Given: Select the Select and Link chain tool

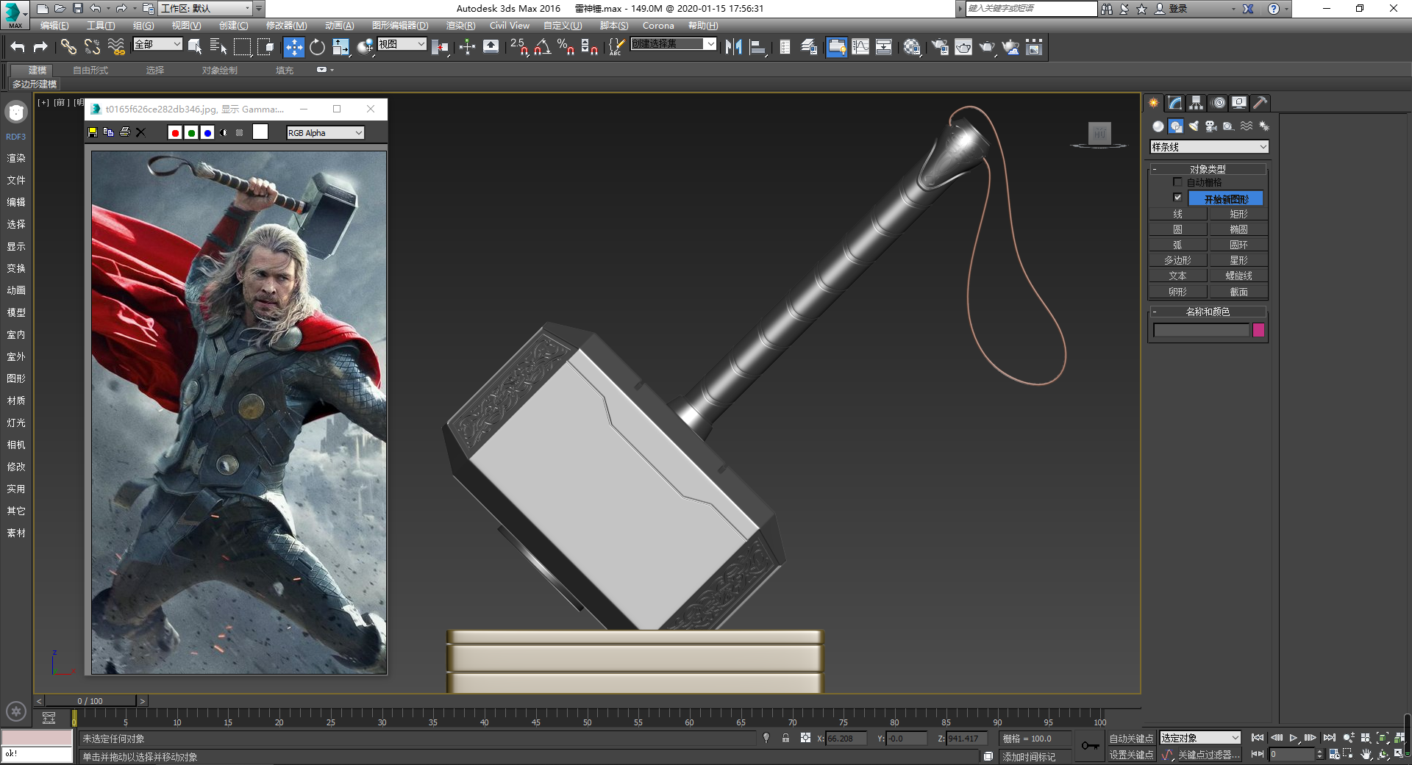Looking at the screenshot, I should pyautogui.click(x=68, y=47).
